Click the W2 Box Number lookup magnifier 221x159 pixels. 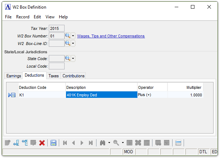67,36
